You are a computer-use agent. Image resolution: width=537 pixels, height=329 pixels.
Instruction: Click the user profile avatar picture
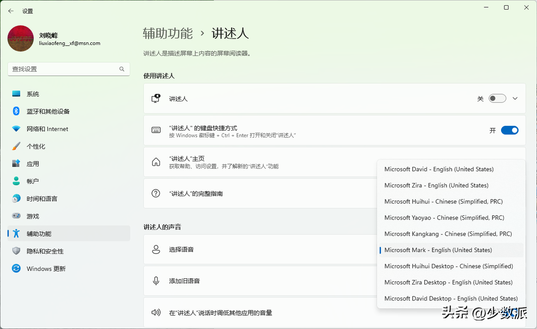21,38
